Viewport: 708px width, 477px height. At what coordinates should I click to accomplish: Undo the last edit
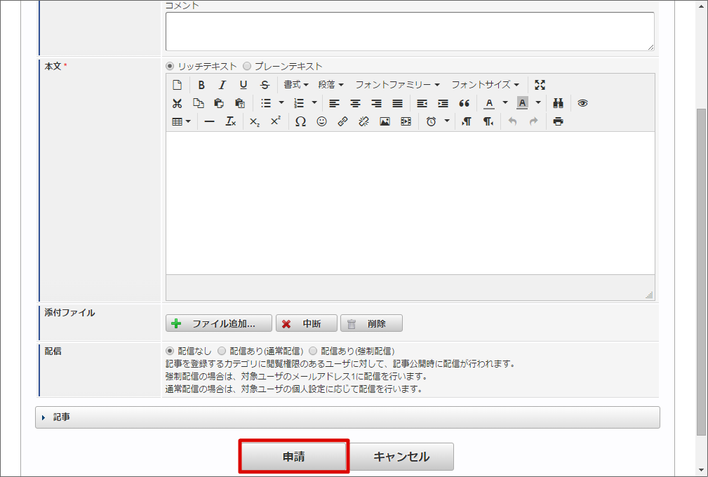pyautogui.click(x=512, y=121)
